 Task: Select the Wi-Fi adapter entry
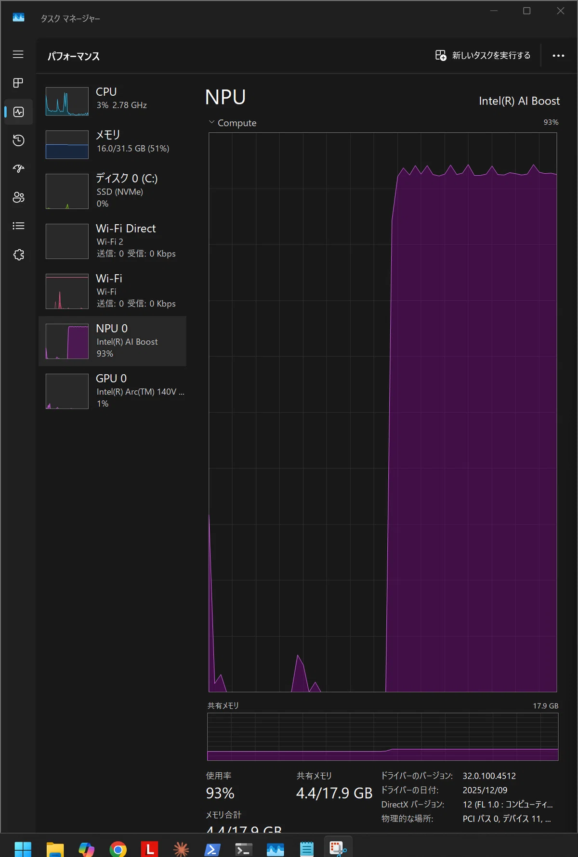click(x=112, y=291)
